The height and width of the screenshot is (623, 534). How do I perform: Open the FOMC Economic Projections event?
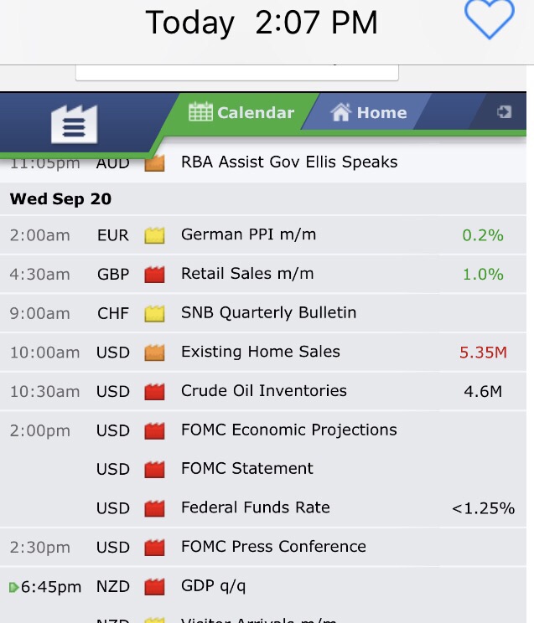pyautogui.click(x=288, y=430)
